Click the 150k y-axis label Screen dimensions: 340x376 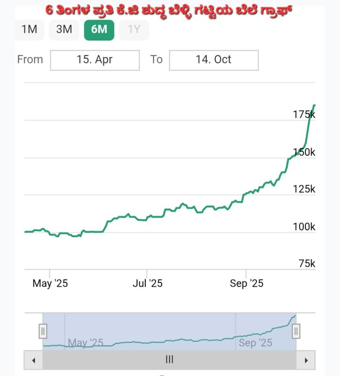[x=304, y=152]
